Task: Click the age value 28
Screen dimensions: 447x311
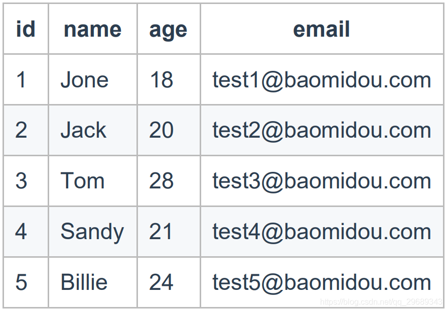Action: point(161,181)
